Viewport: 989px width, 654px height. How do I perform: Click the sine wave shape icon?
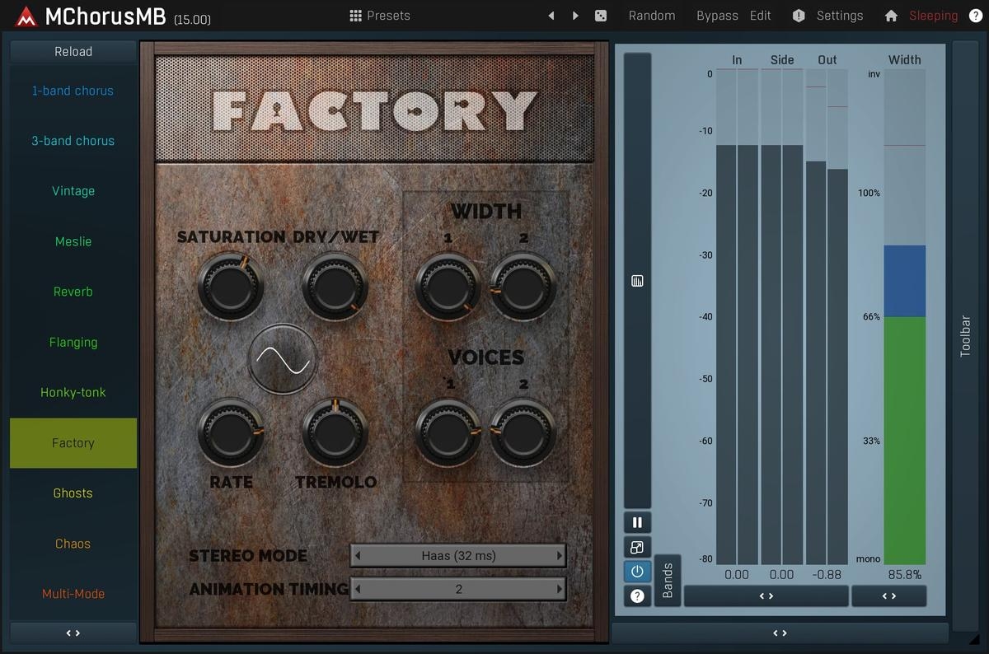tap(283, 359)
